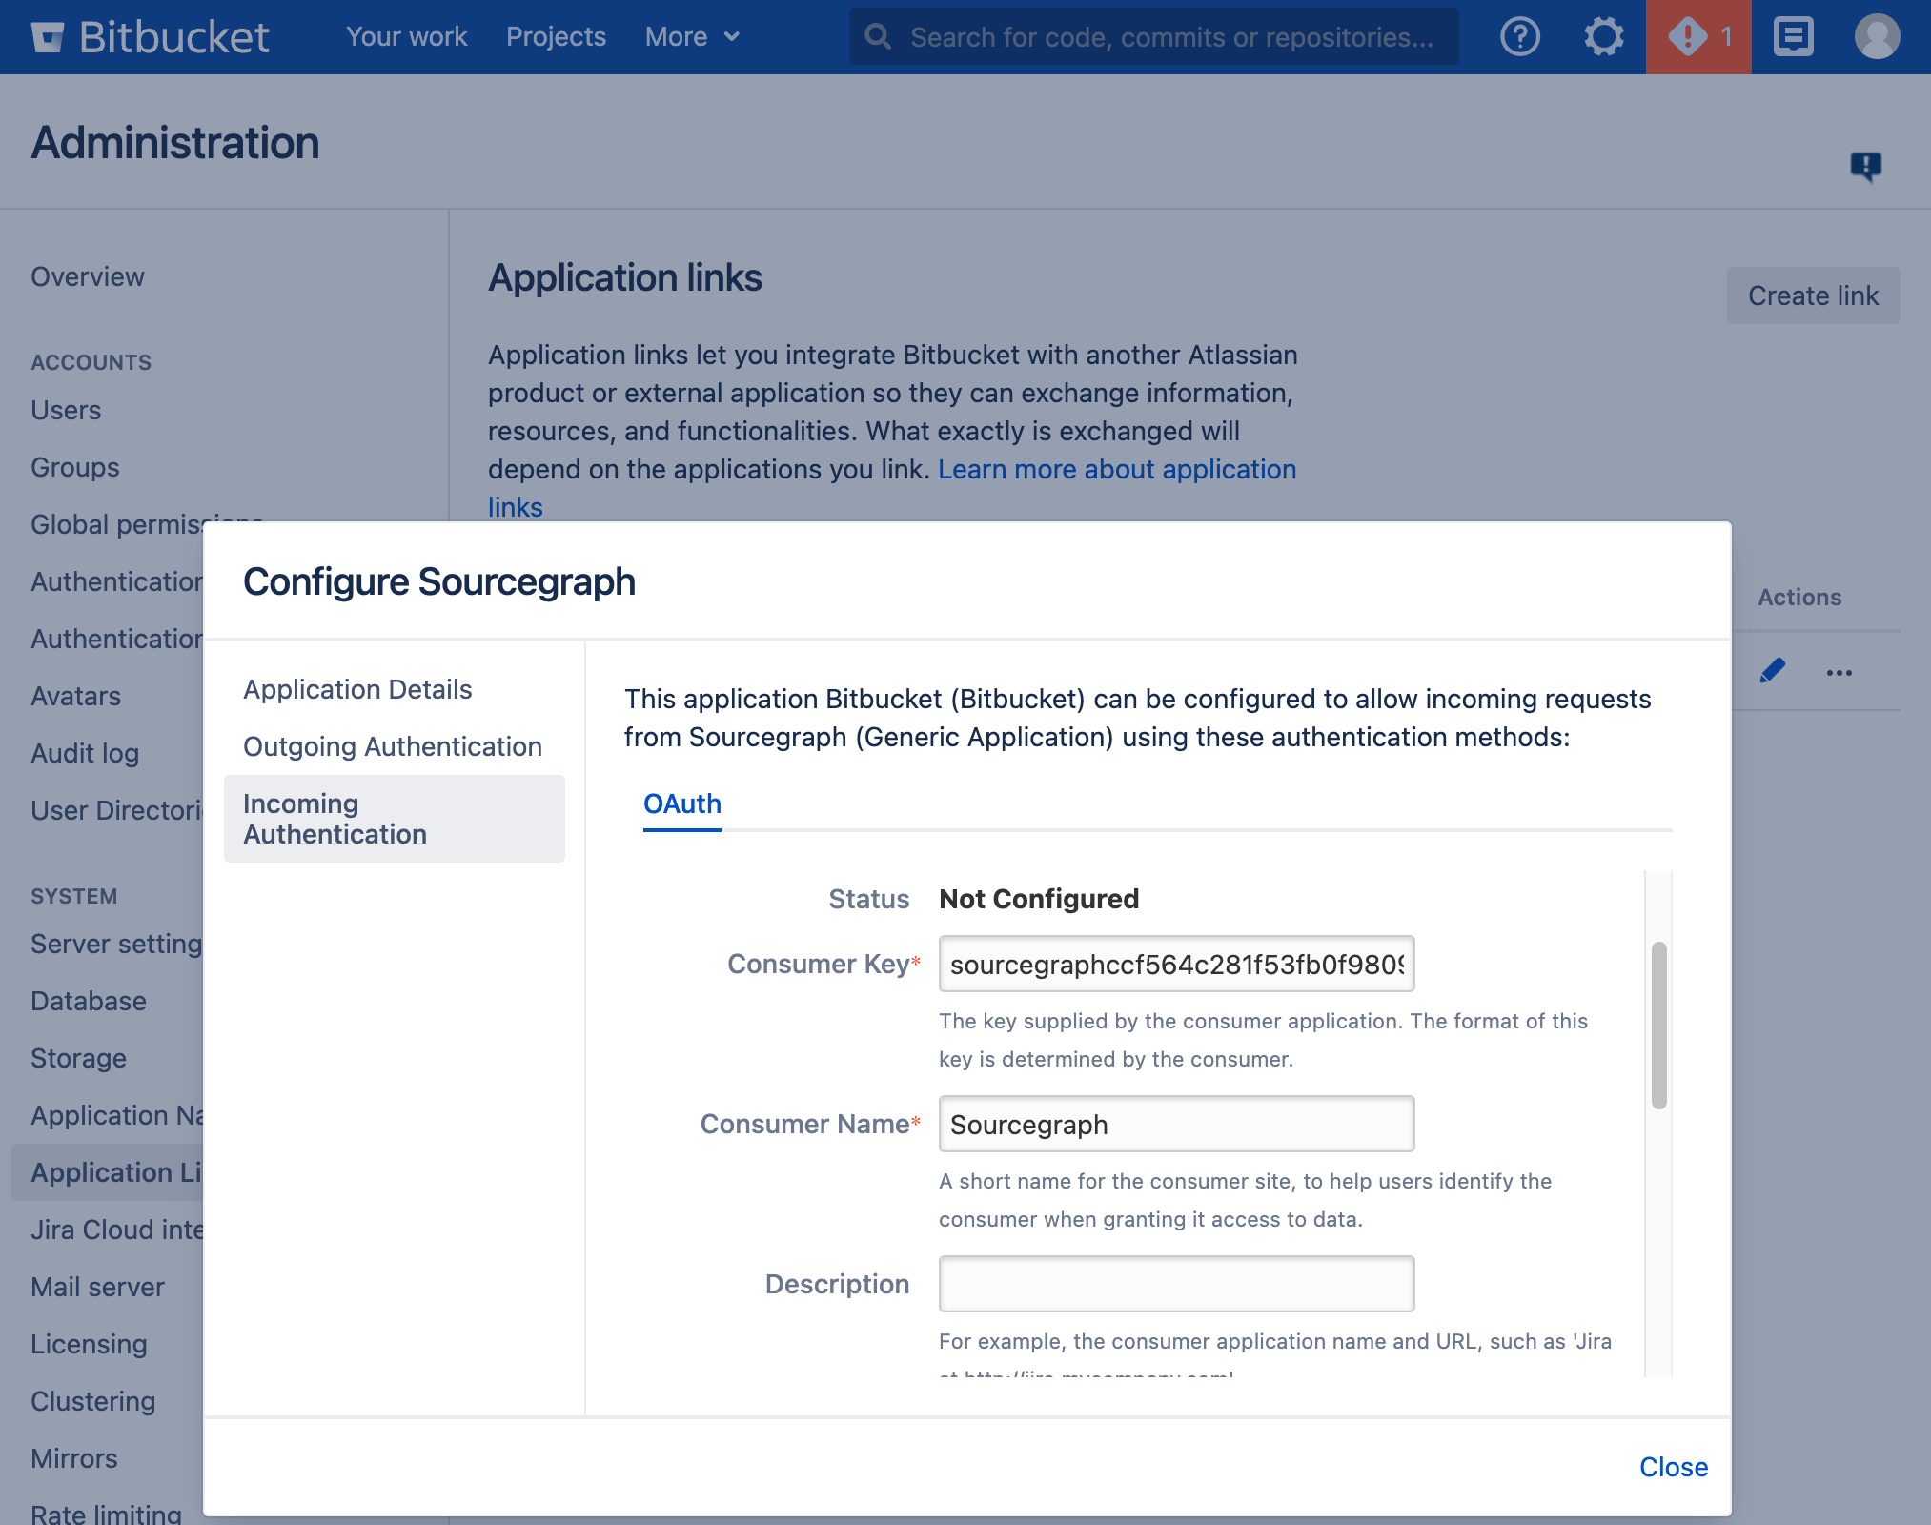This screenshot has width=1931, height=1525.
Task: Click the Description input field
Action: click(x=1175, y=1284)
